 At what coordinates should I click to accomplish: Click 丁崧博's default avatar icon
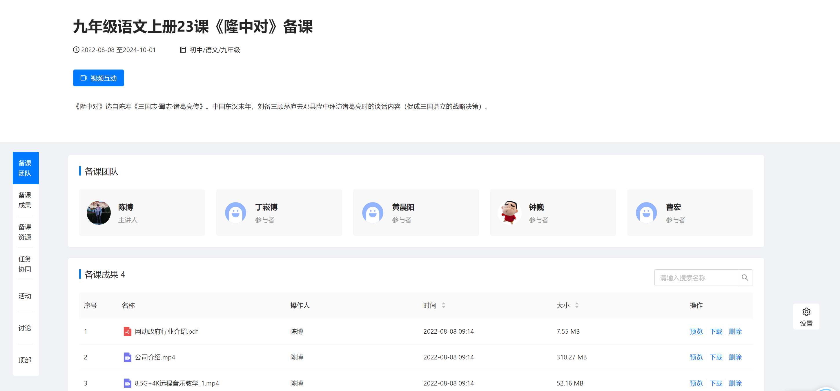click(x=235, y=213)
